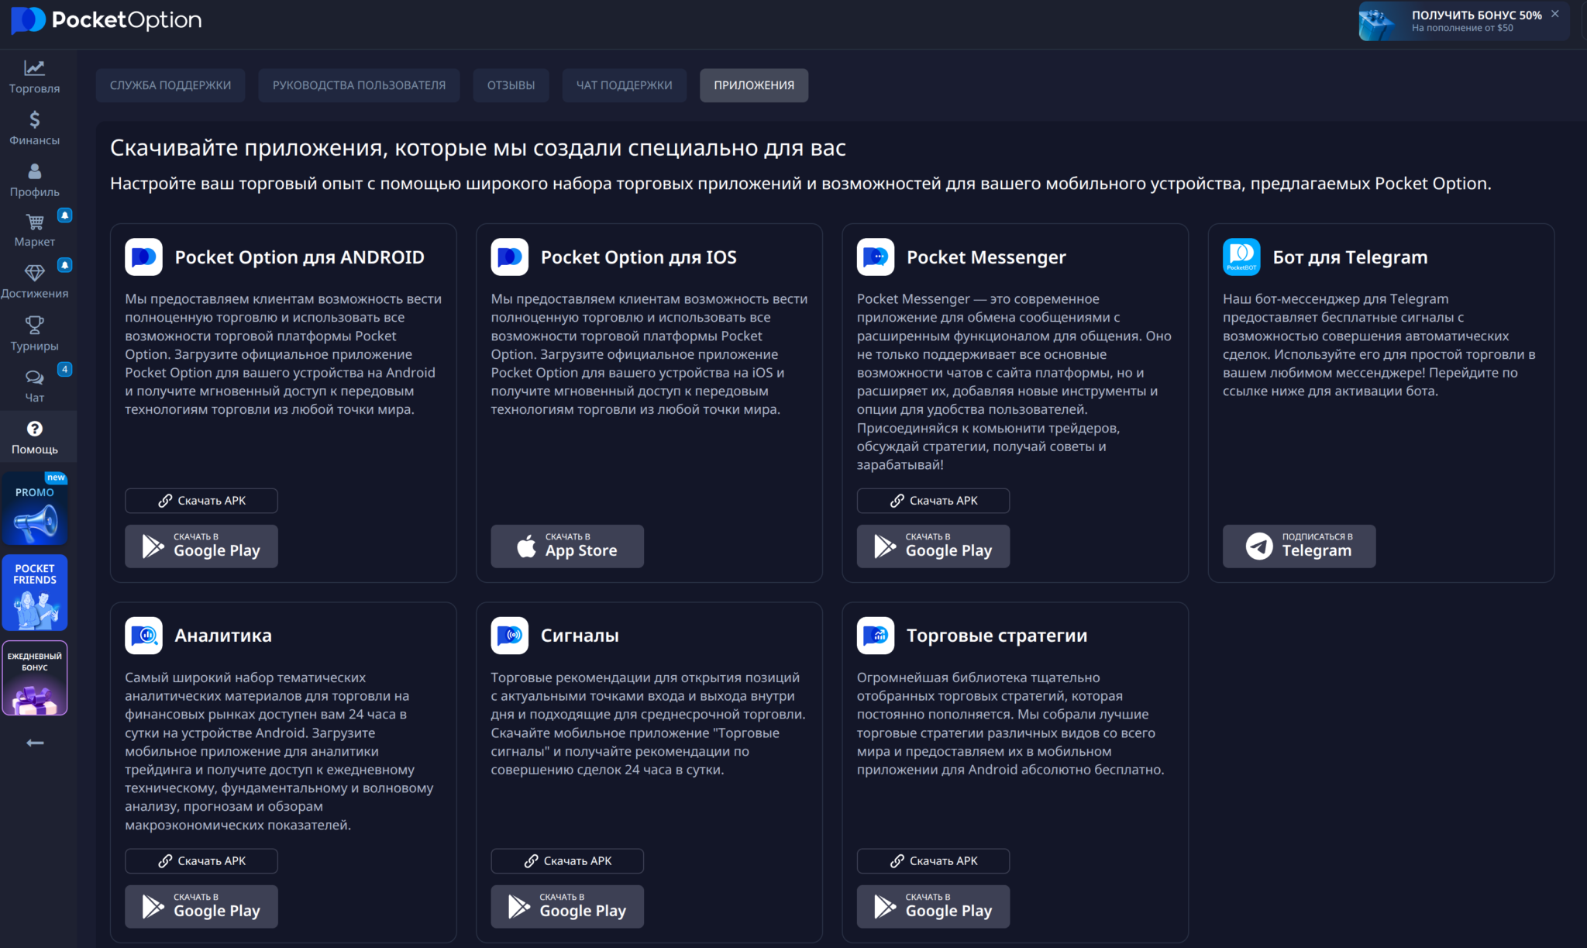1587x948 pixels.
Task: Open the Торговля chart icon in sidebar
Action: [34, 68]
